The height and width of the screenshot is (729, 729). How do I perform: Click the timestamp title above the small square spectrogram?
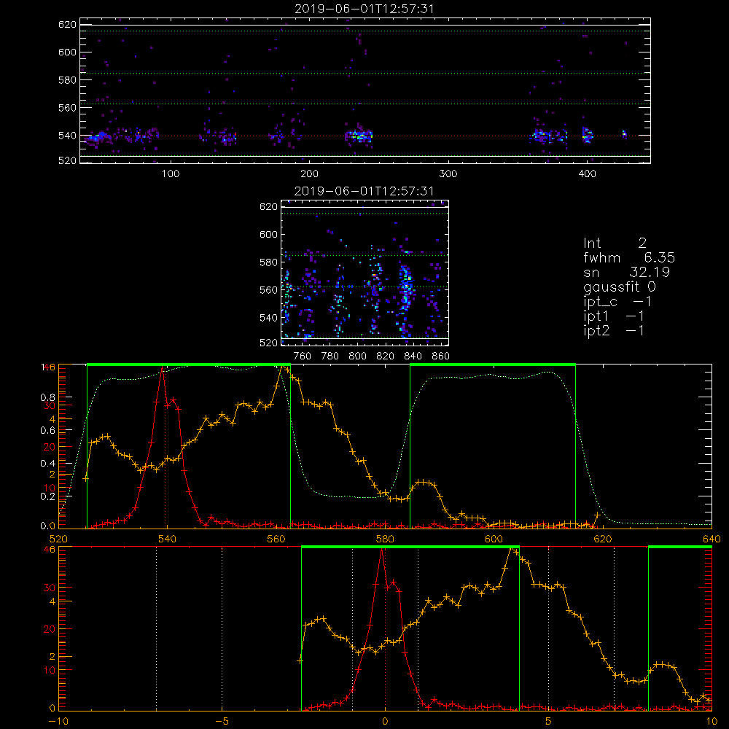coord(364,191)
